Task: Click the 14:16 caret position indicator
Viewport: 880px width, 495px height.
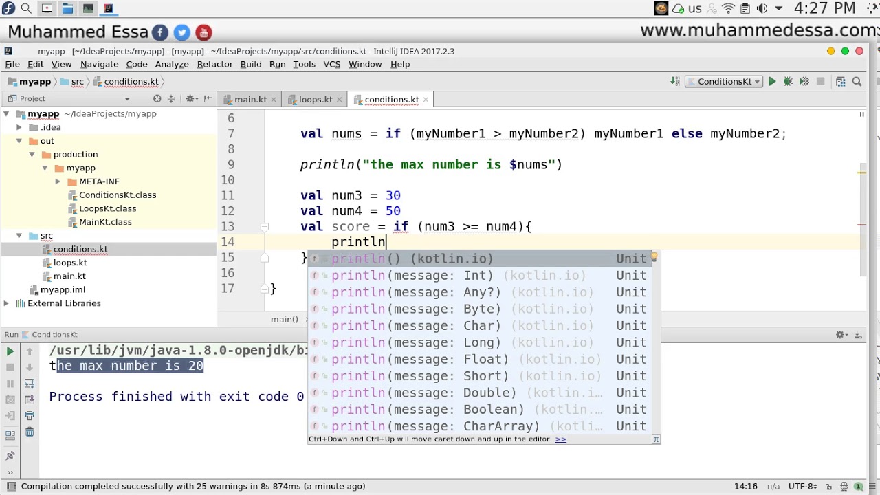Action: click(x=746, y=486)
